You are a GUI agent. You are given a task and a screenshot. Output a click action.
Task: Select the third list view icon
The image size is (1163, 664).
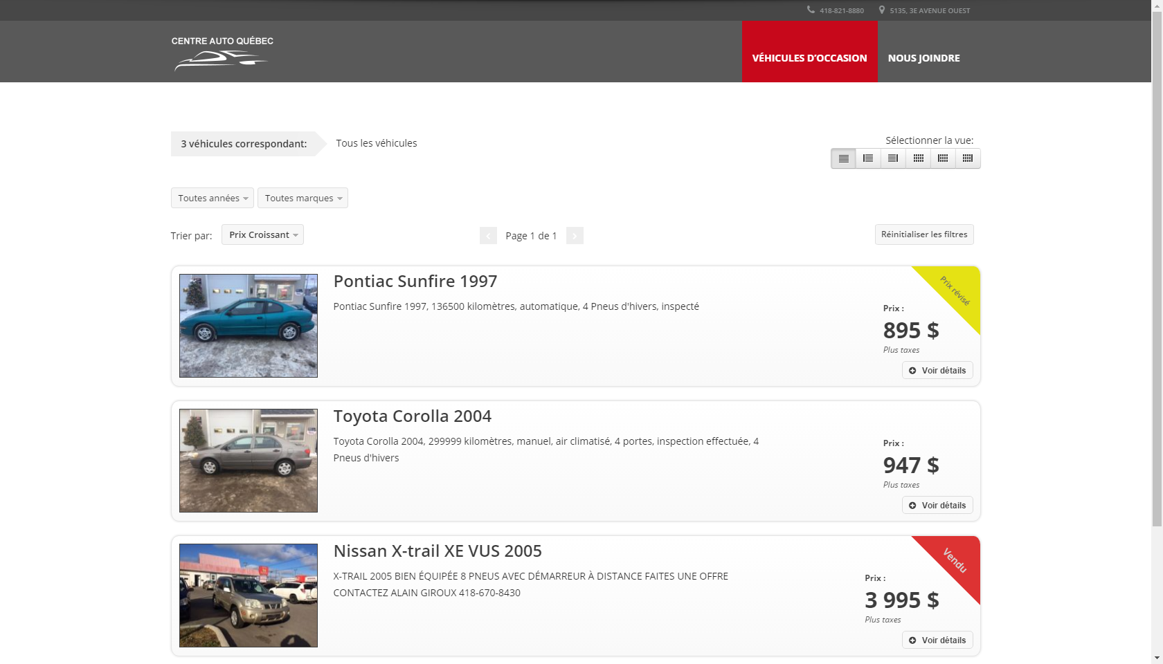pos(893,158)
